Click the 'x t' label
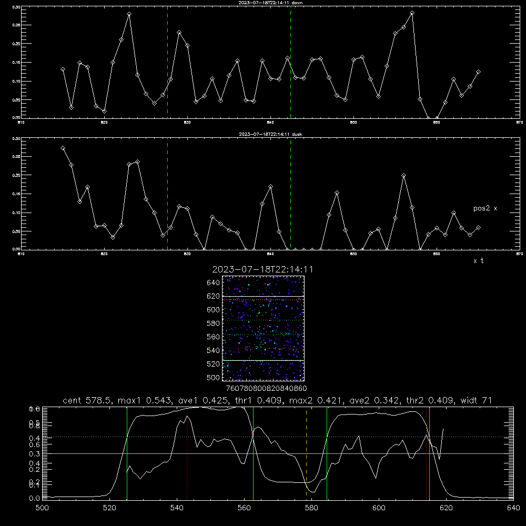Viewport: 526px width, 526px height. click(x=478, y=261)
